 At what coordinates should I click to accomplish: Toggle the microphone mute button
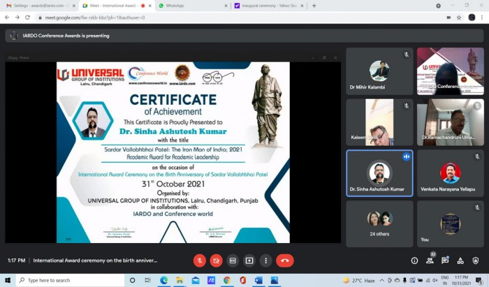tap(200, 260)
